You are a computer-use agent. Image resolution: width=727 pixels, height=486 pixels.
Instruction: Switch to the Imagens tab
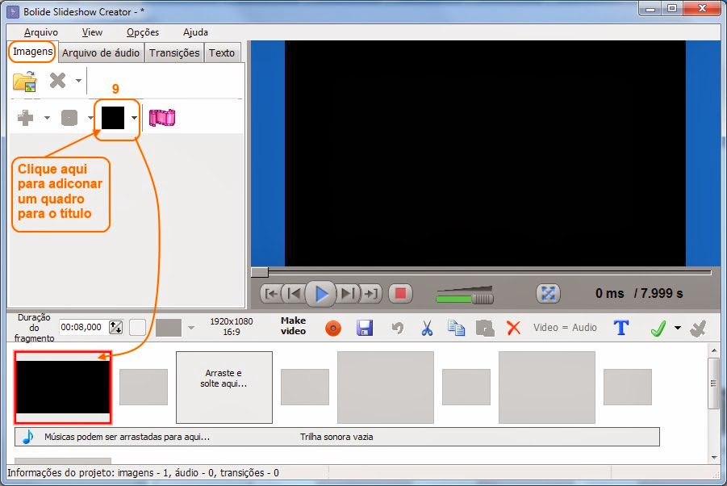[32, 52]
